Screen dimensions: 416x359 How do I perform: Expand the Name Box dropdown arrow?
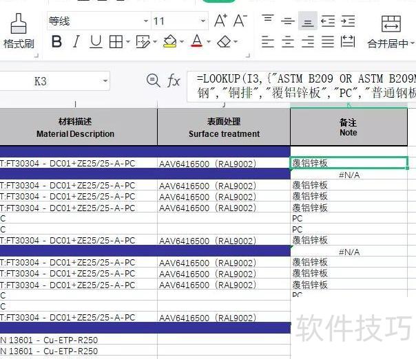coord(105,80)
